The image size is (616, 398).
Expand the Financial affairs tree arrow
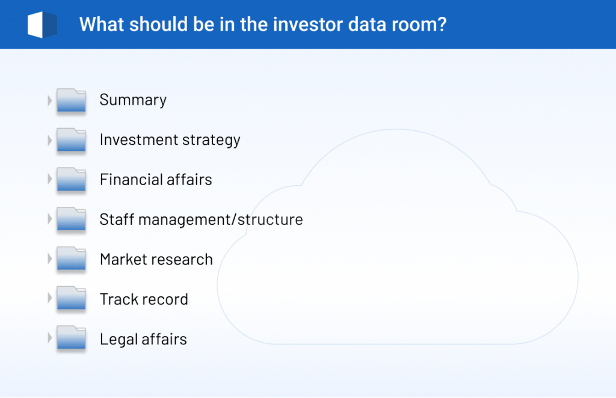click(50, 180)
